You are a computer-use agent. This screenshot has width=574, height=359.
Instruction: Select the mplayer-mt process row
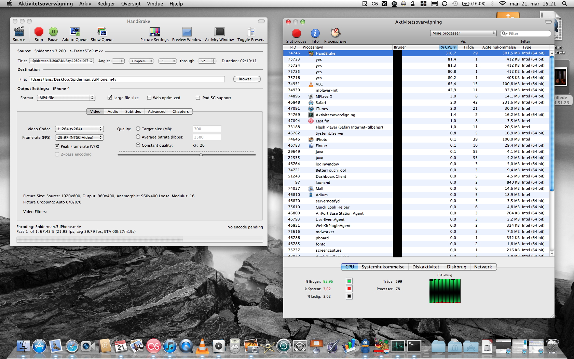tap(416, 90)
